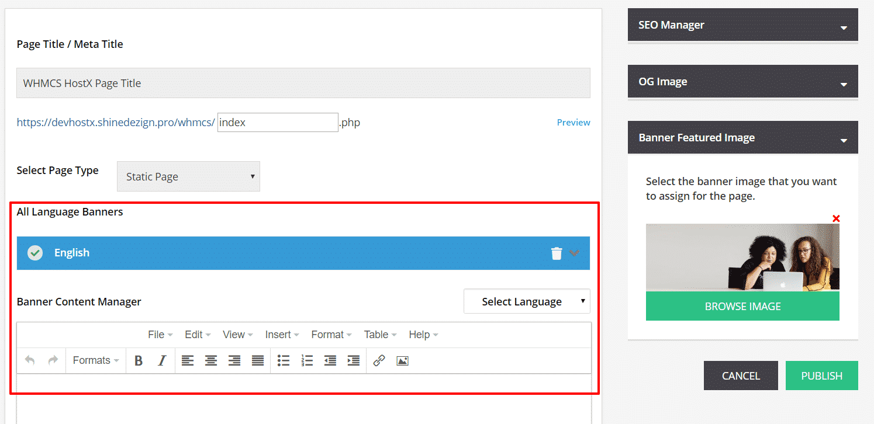Toggle italic text formatting
Screen dimensions: 874x424
pyautogui.click(x=162, y=361)
